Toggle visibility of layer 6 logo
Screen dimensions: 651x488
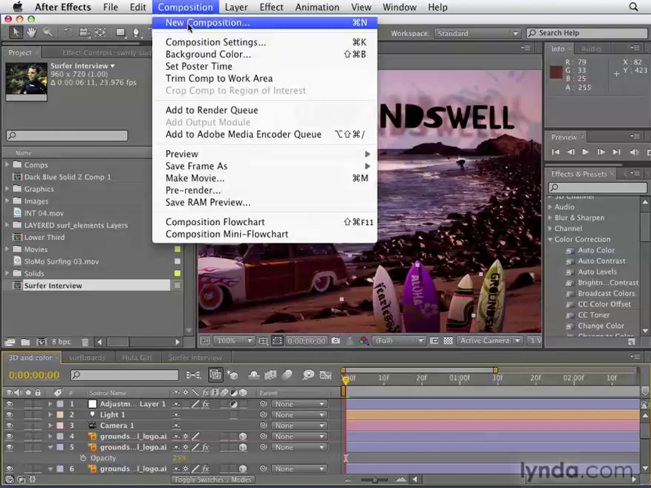click(x=9, y=468)
